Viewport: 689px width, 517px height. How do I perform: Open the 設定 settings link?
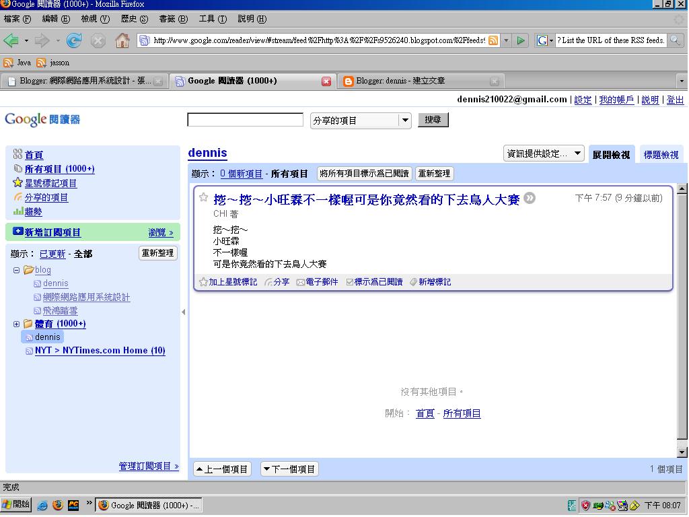(x=583, y=100)
